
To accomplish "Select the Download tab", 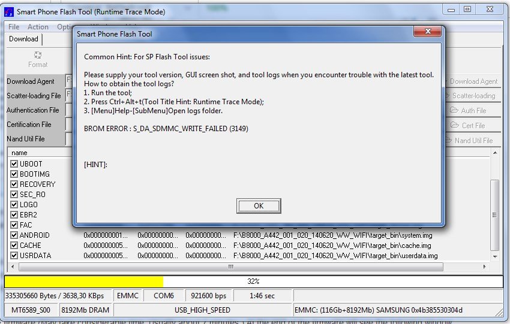I will [23, 39].
